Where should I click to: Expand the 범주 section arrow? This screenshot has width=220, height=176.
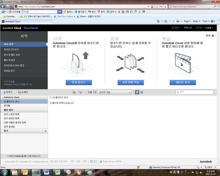(45, 131)
